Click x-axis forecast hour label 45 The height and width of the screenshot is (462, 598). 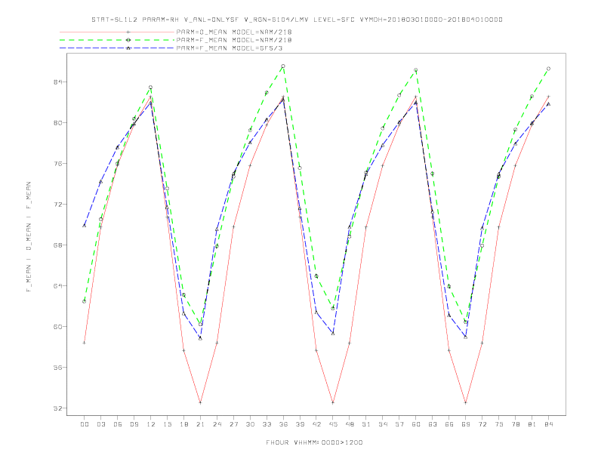point(333,424)
